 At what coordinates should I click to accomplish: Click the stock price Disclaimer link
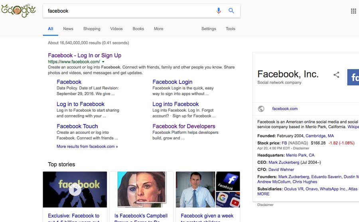click(x=301, y=148)
